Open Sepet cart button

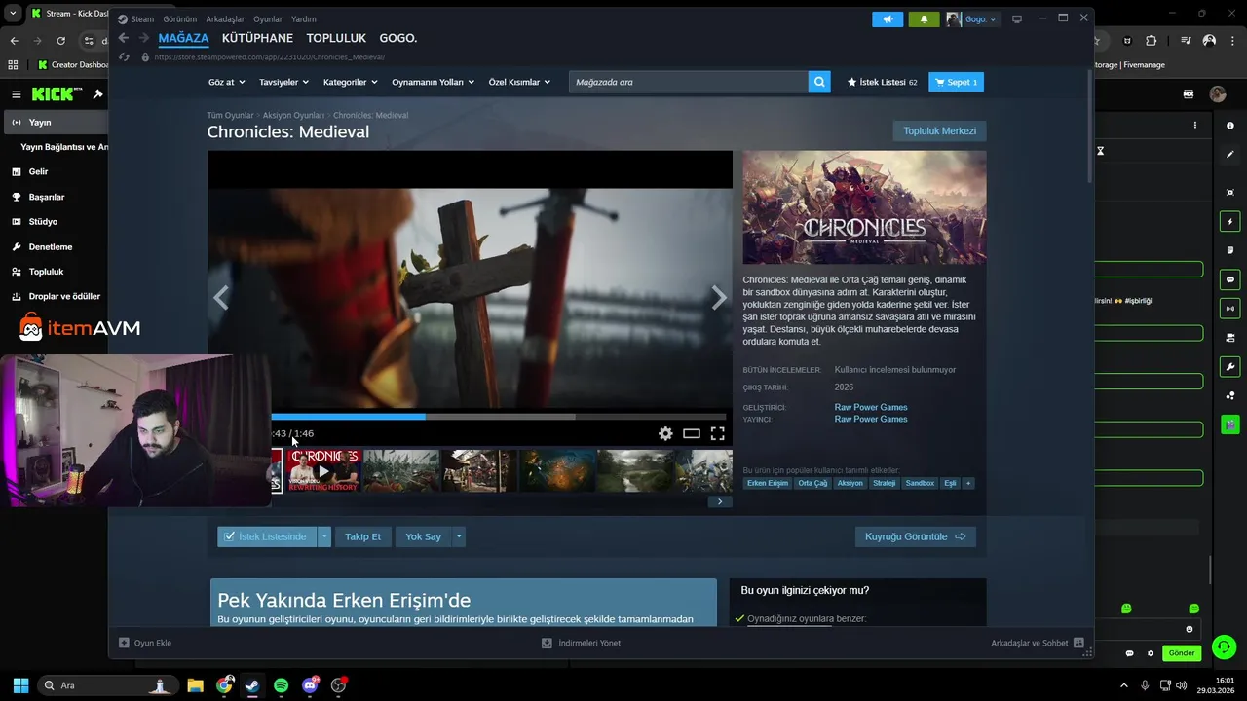click(x=956, y=82)
